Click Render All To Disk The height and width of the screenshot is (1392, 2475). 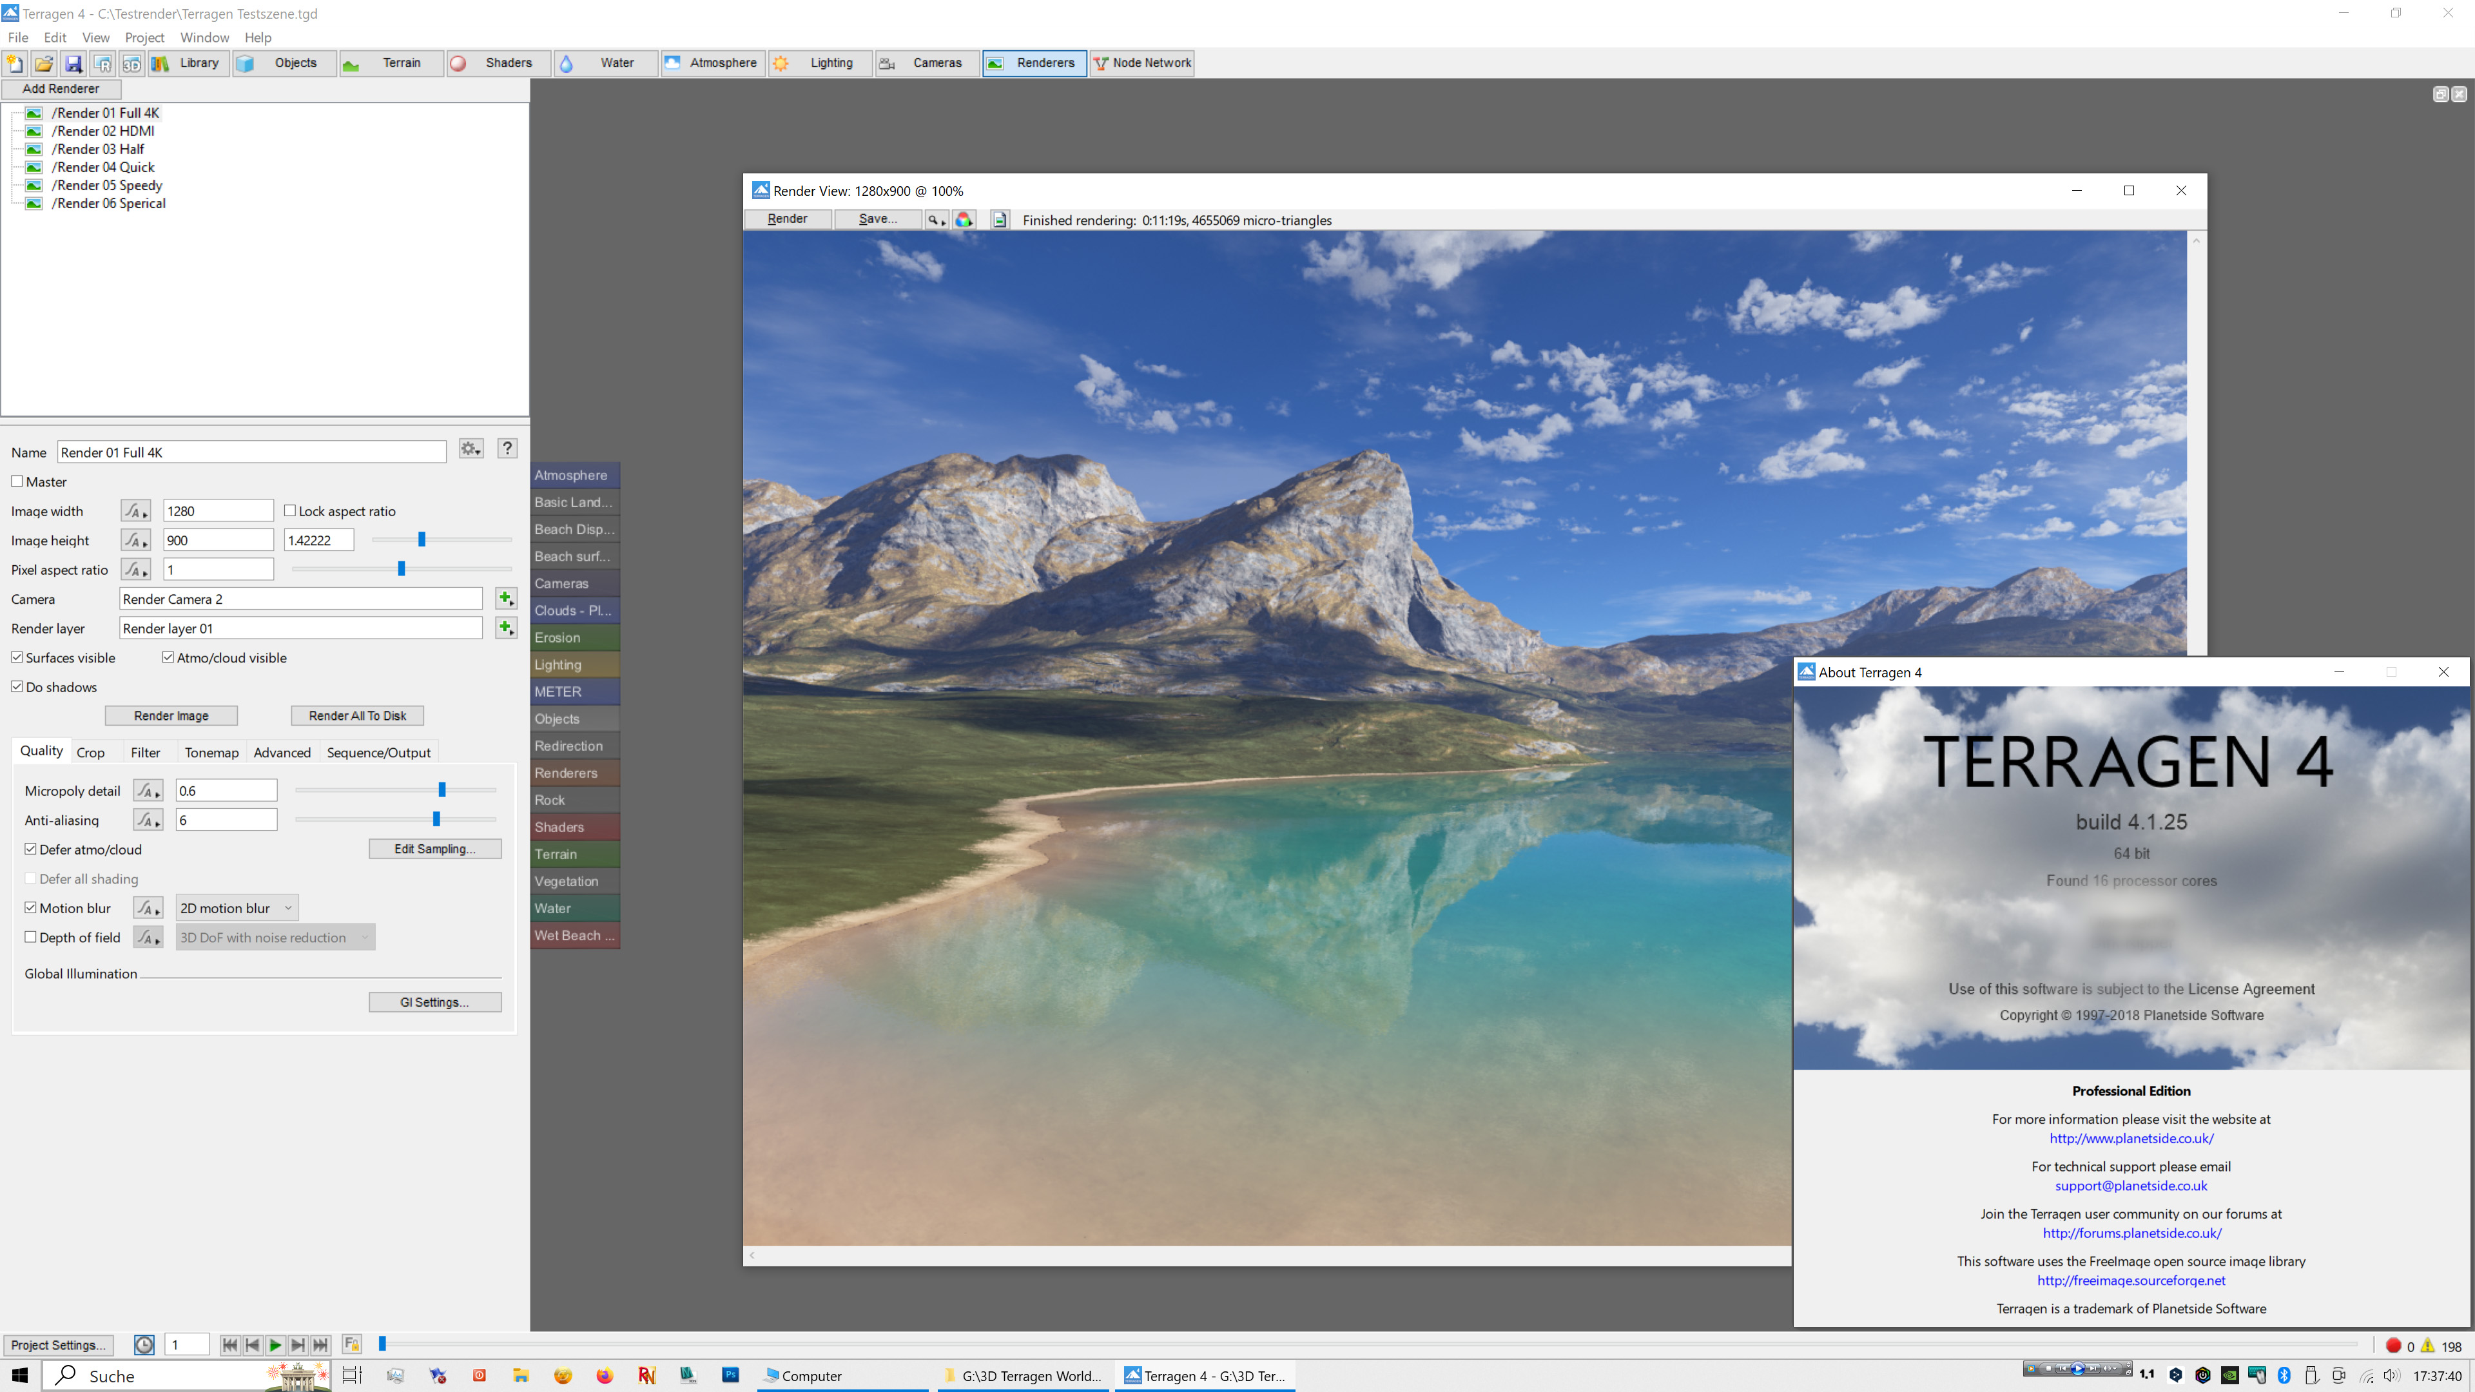(358, 716)
